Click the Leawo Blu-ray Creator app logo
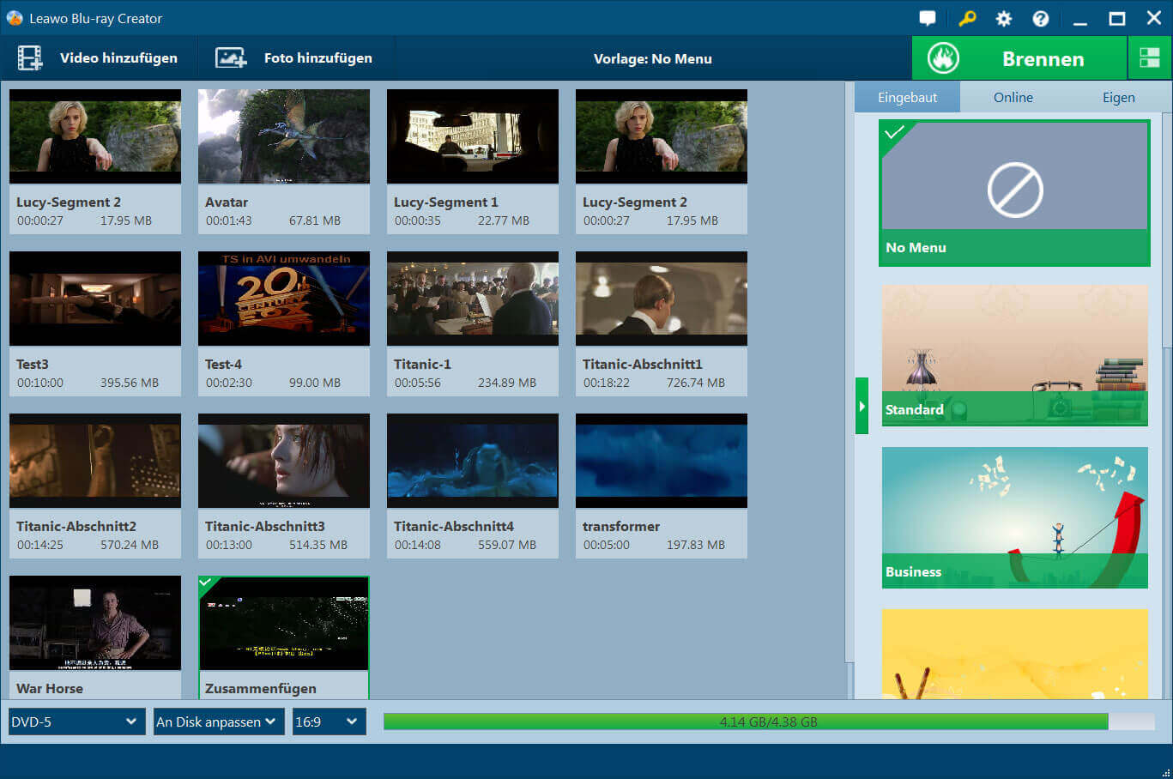The width and height of the screenshot is (1173, 779). pyautogui.click(x=15, y=18)
